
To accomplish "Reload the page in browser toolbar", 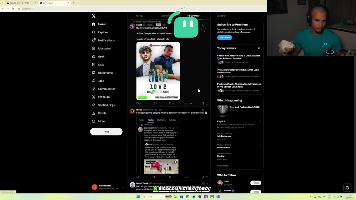I will (x=13, y=9).
